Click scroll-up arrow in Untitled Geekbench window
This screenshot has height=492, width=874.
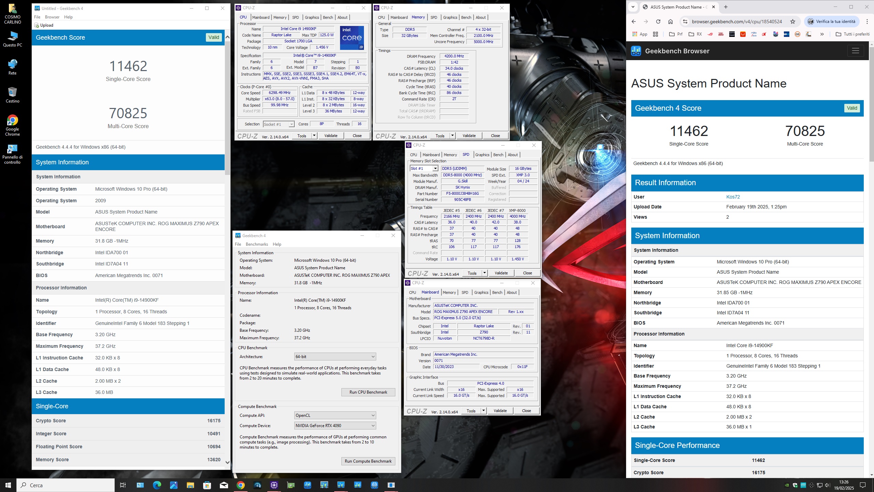coord(227,37)
